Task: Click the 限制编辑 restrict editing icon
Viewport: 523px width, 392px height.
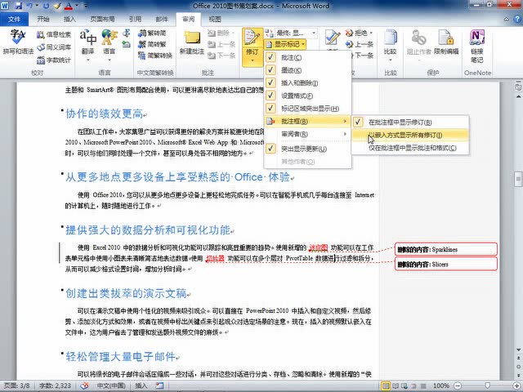Action: (446, 43)
